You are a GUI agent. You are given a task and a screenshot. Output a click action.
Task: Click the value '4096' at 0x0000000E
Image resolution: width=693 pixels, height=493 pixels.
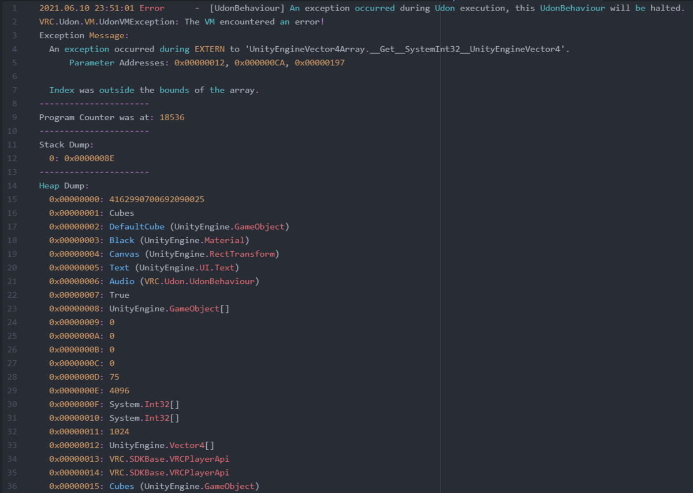point(120,391)
